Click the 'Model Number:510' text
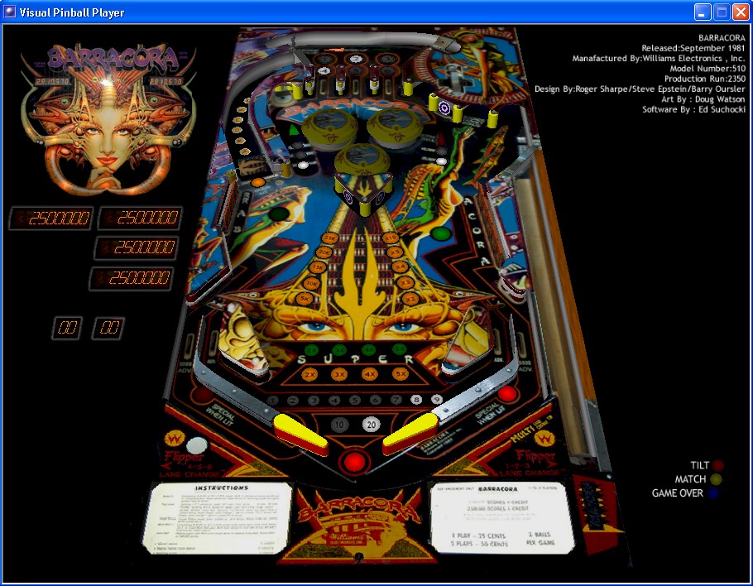This screenshot has width=753, height=586. (707, 68)
